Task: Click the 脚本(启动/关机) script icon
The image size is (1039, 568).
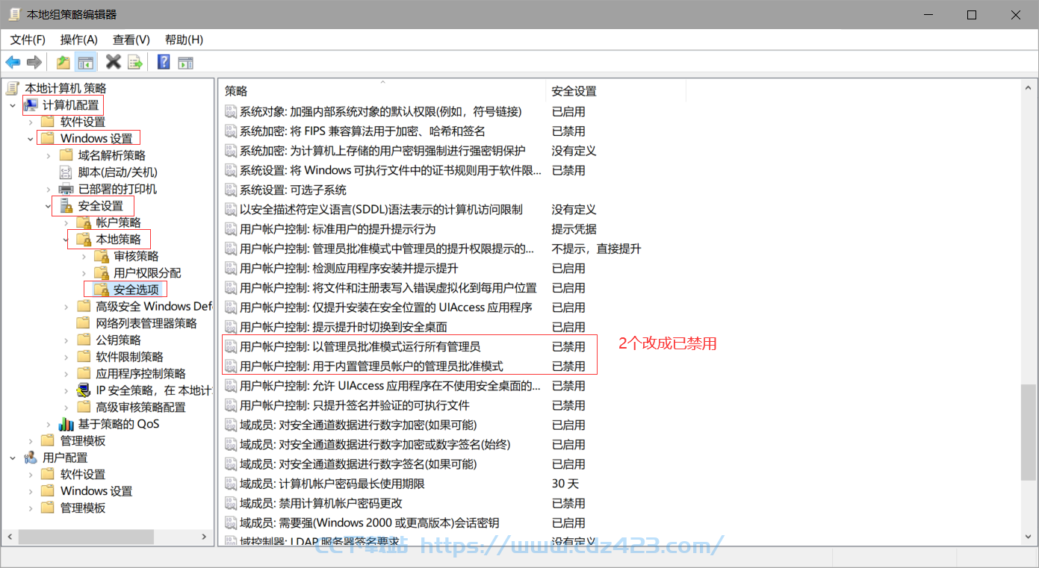Action: (66, 172)
